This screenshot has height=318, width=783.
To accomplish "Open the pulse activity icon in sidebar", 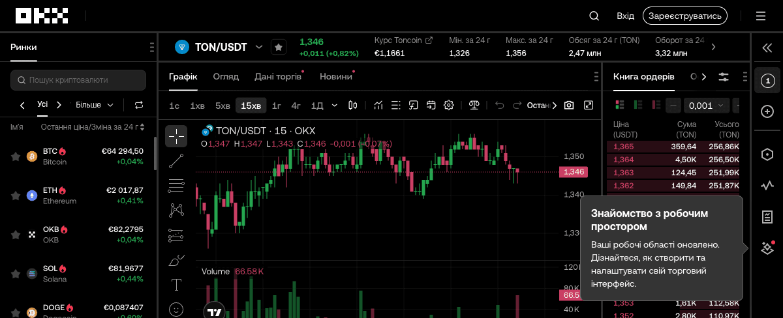I will [767, 186].
